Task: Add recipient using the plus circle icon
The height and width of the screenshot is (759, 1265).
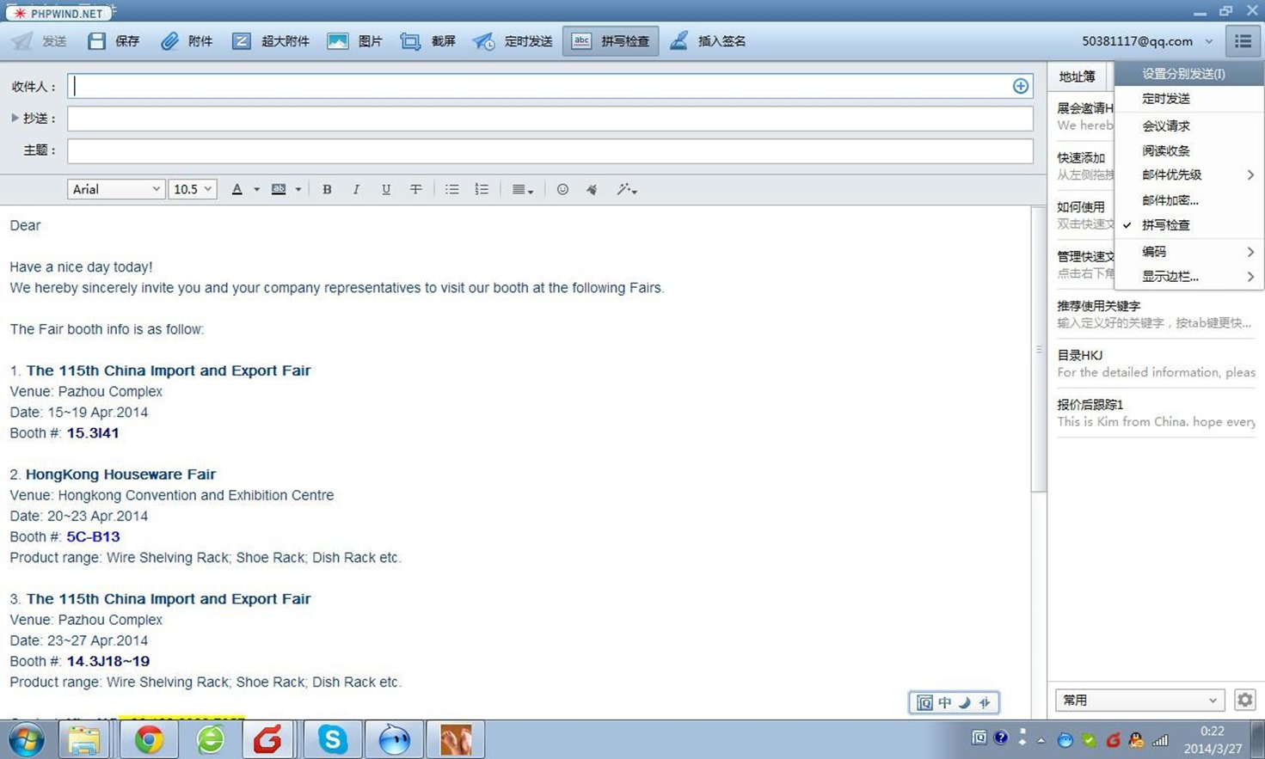Action: click(x=1020, y=86)
